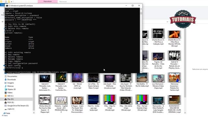
Task: Select Jota Quest - Dias Melhores (Acústico).mp4
Action: coord(110,82)
